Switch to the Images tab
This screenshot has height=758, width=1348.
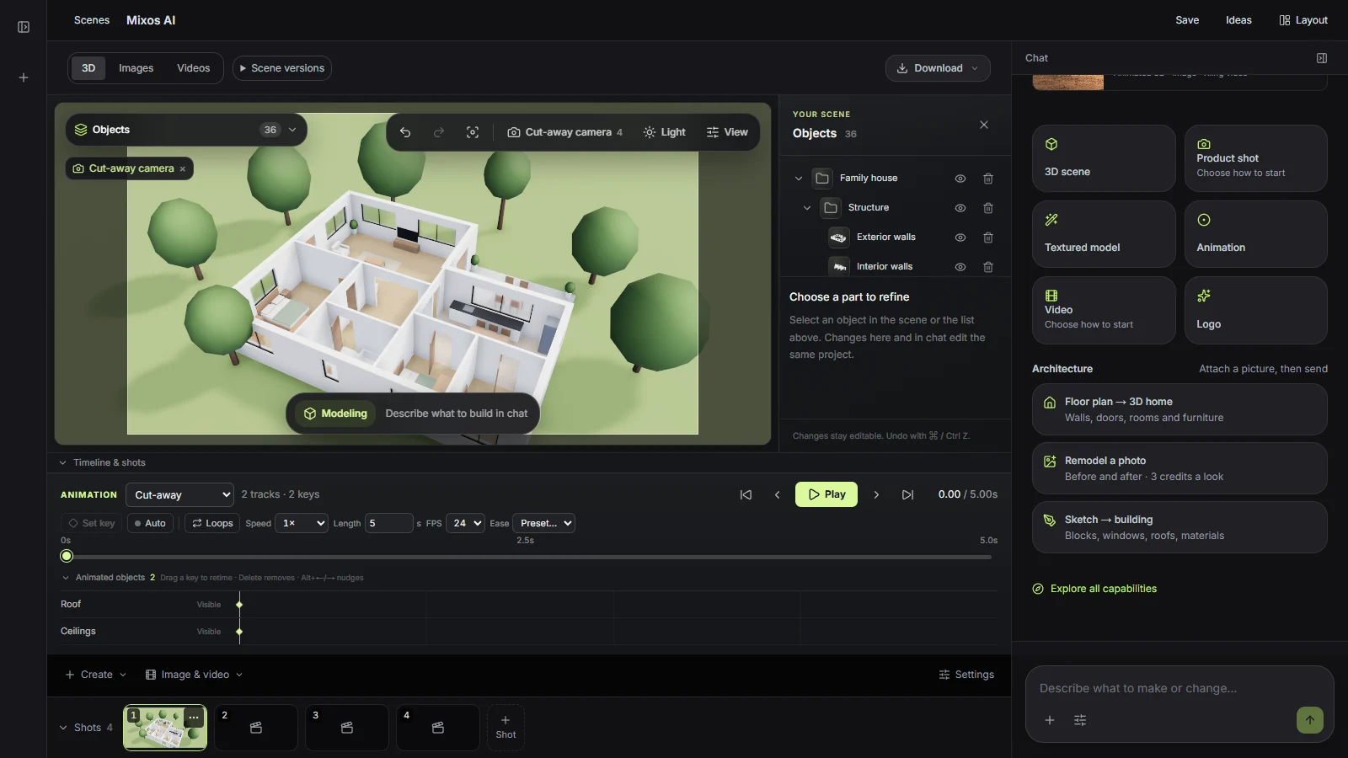click(136, 68)
